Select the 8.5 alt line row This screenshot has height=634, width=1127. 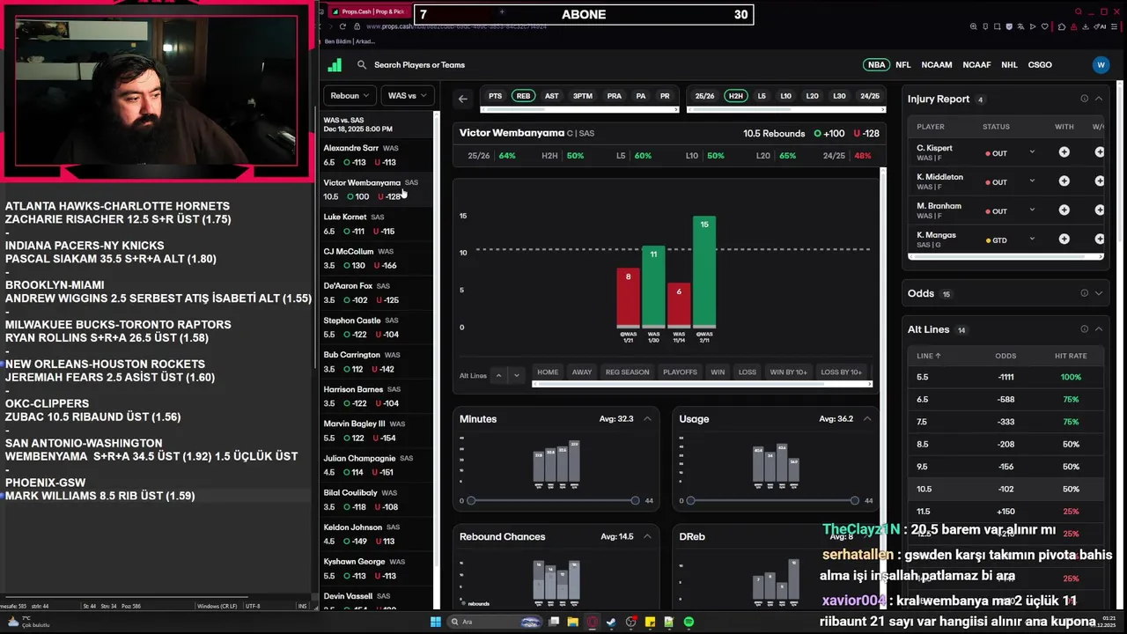point(1005,444)
